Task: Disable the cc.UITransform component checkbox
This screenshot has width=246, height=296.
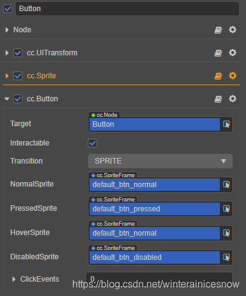Action: click(x=18, y=53)
